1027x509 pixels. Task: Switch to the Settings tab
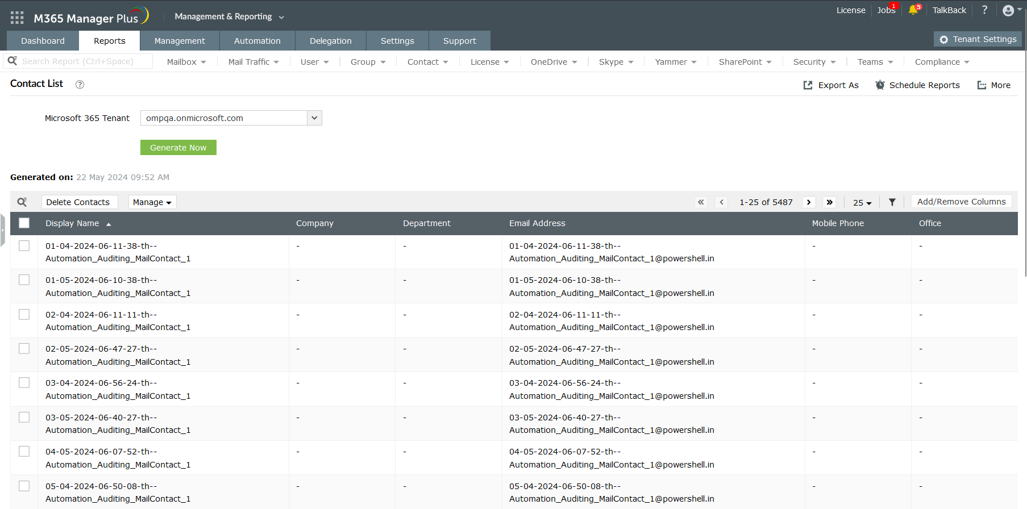397,41
